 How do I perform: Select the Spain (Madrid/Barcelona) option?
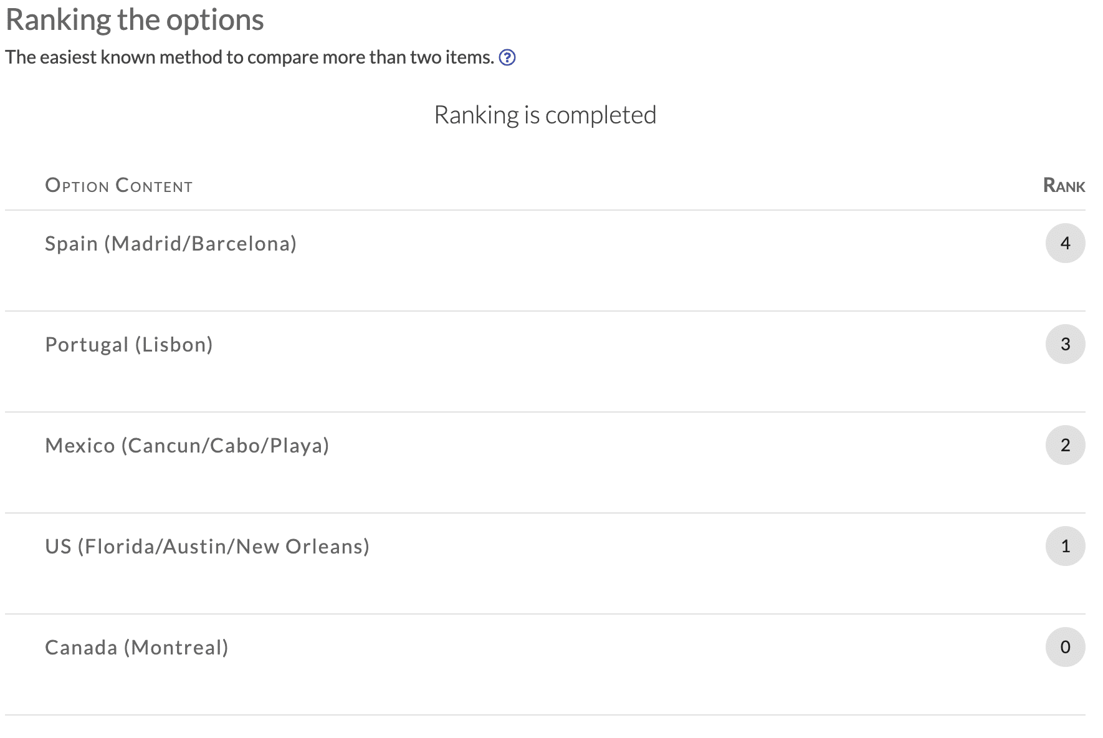(x=171, y=244)
